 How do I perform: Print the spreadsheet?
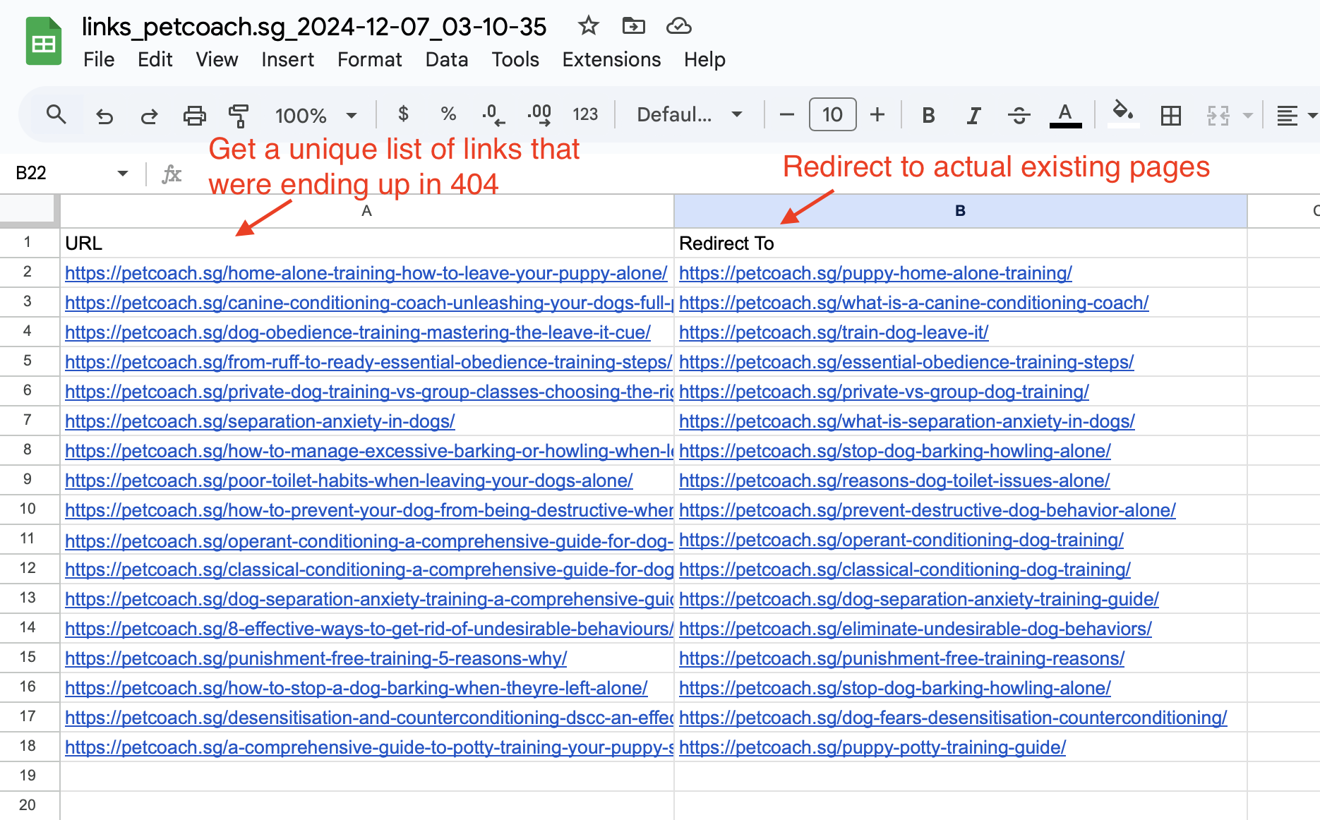(194, 115)
